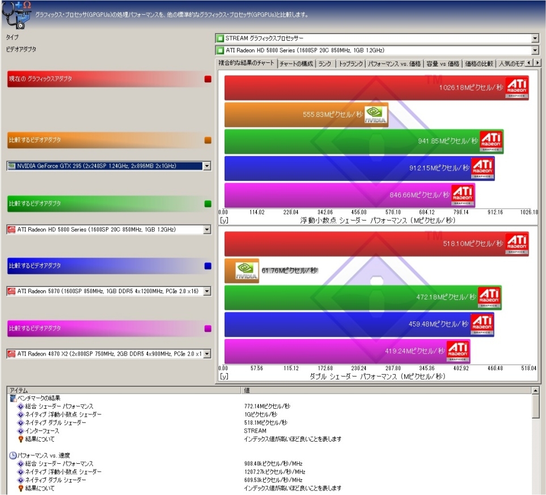Click the 値 column header
The width and height of the screenshot is (546, 495).
click(x=386, y=390)
